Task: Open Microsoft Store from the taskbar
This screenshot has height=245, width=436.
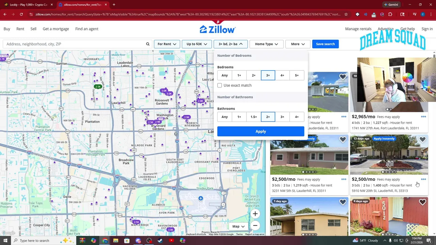Action: [127, 241]
